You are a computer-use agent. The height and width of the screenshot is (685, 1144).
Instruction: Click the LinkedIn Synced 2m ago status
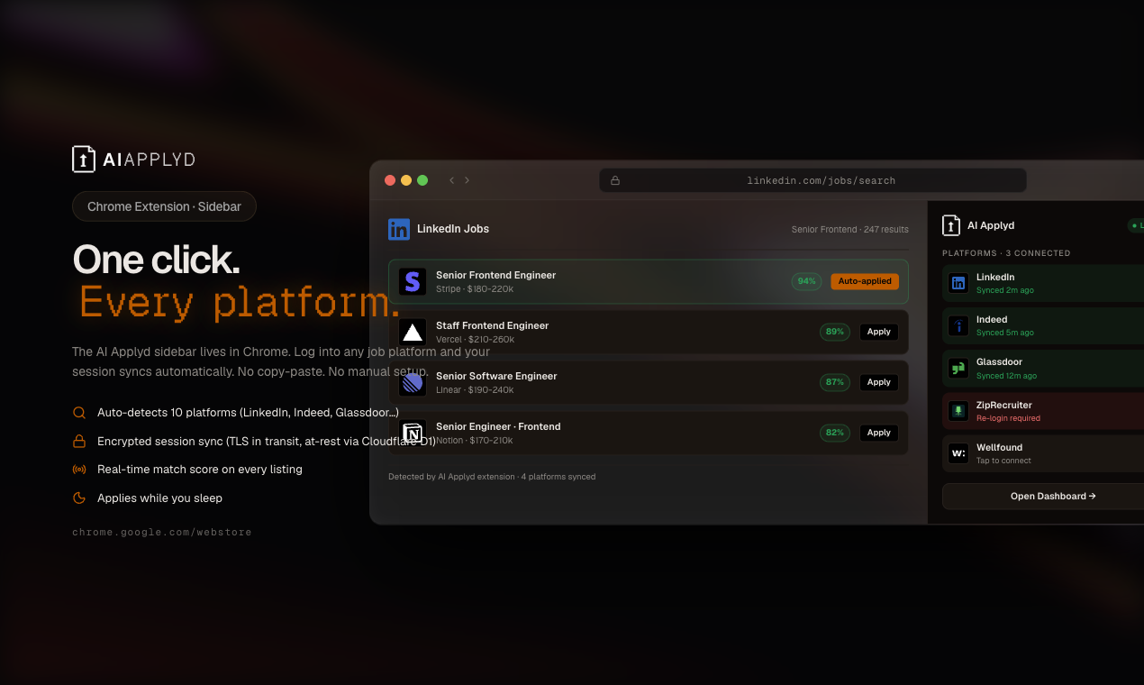pyautogui.click(x=1005, y=290)
